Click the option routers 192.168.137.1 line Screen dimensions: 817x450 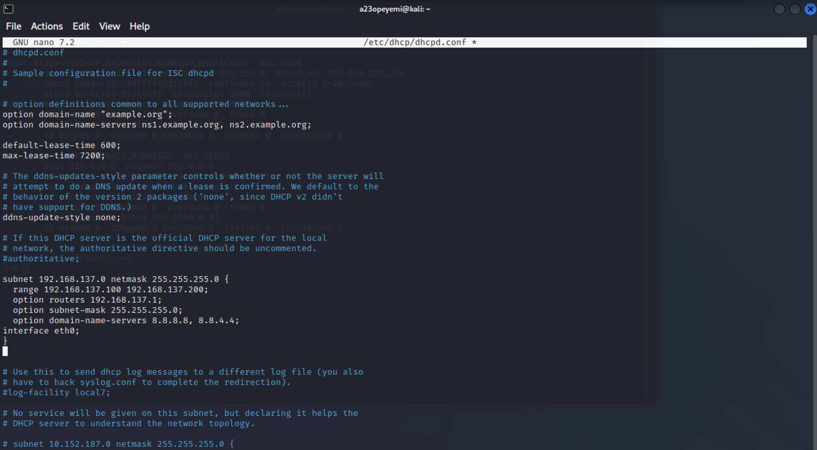[87, 300]
